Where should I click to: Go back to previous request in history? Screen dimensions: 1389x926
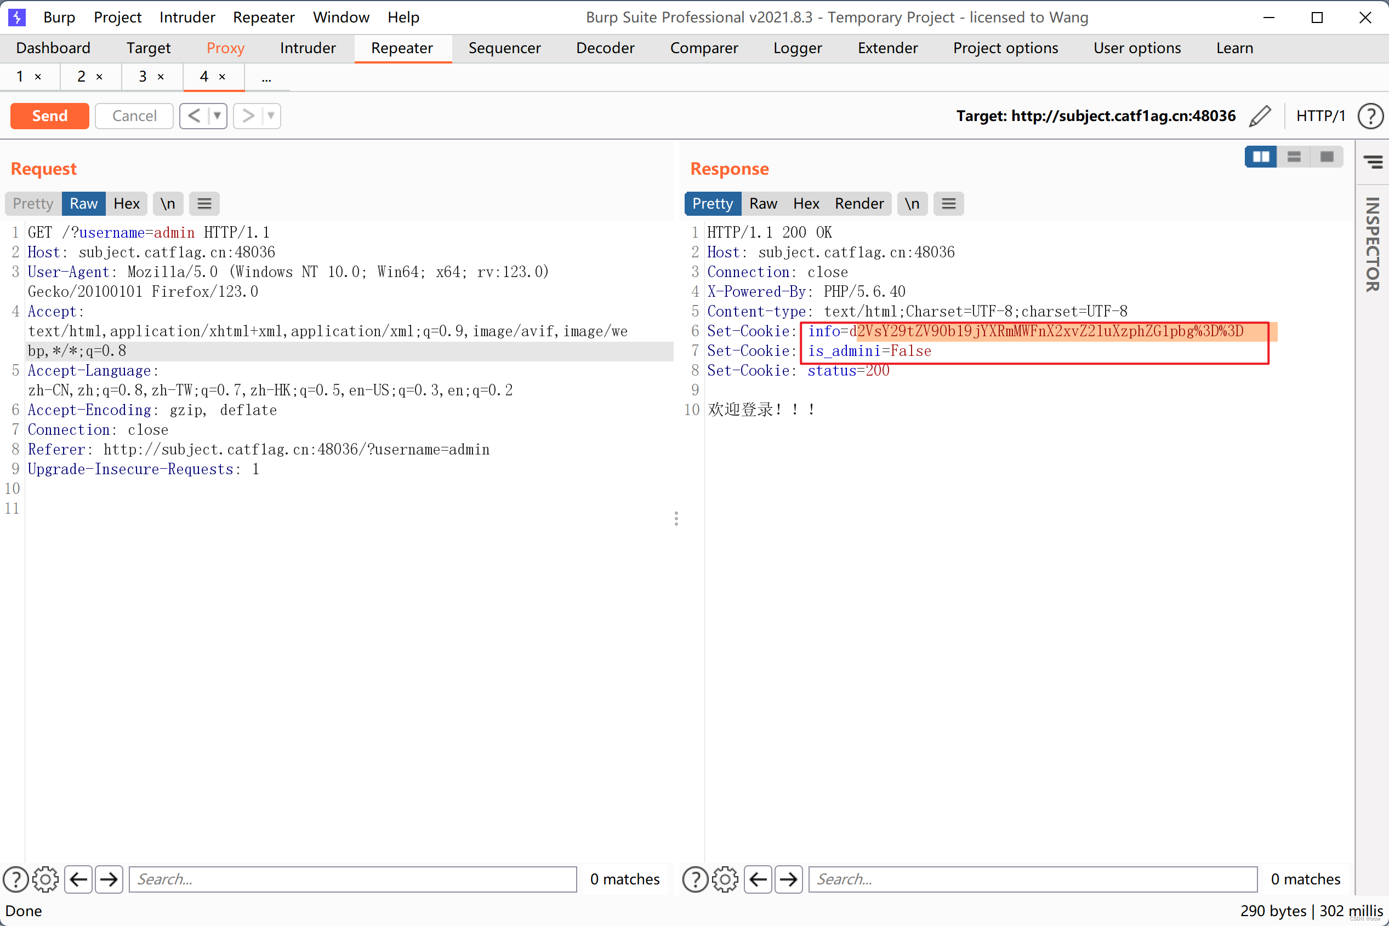(194, 116)
